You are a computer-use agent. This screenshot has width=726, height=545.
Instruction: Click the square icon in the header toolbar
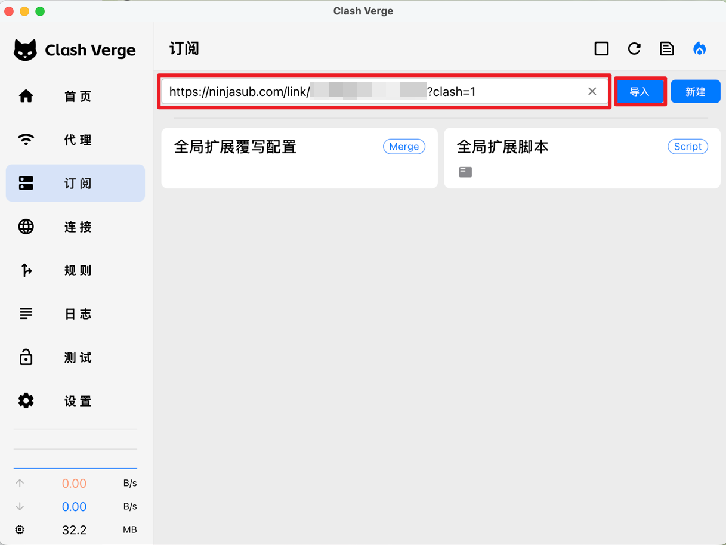click(601, 48)
